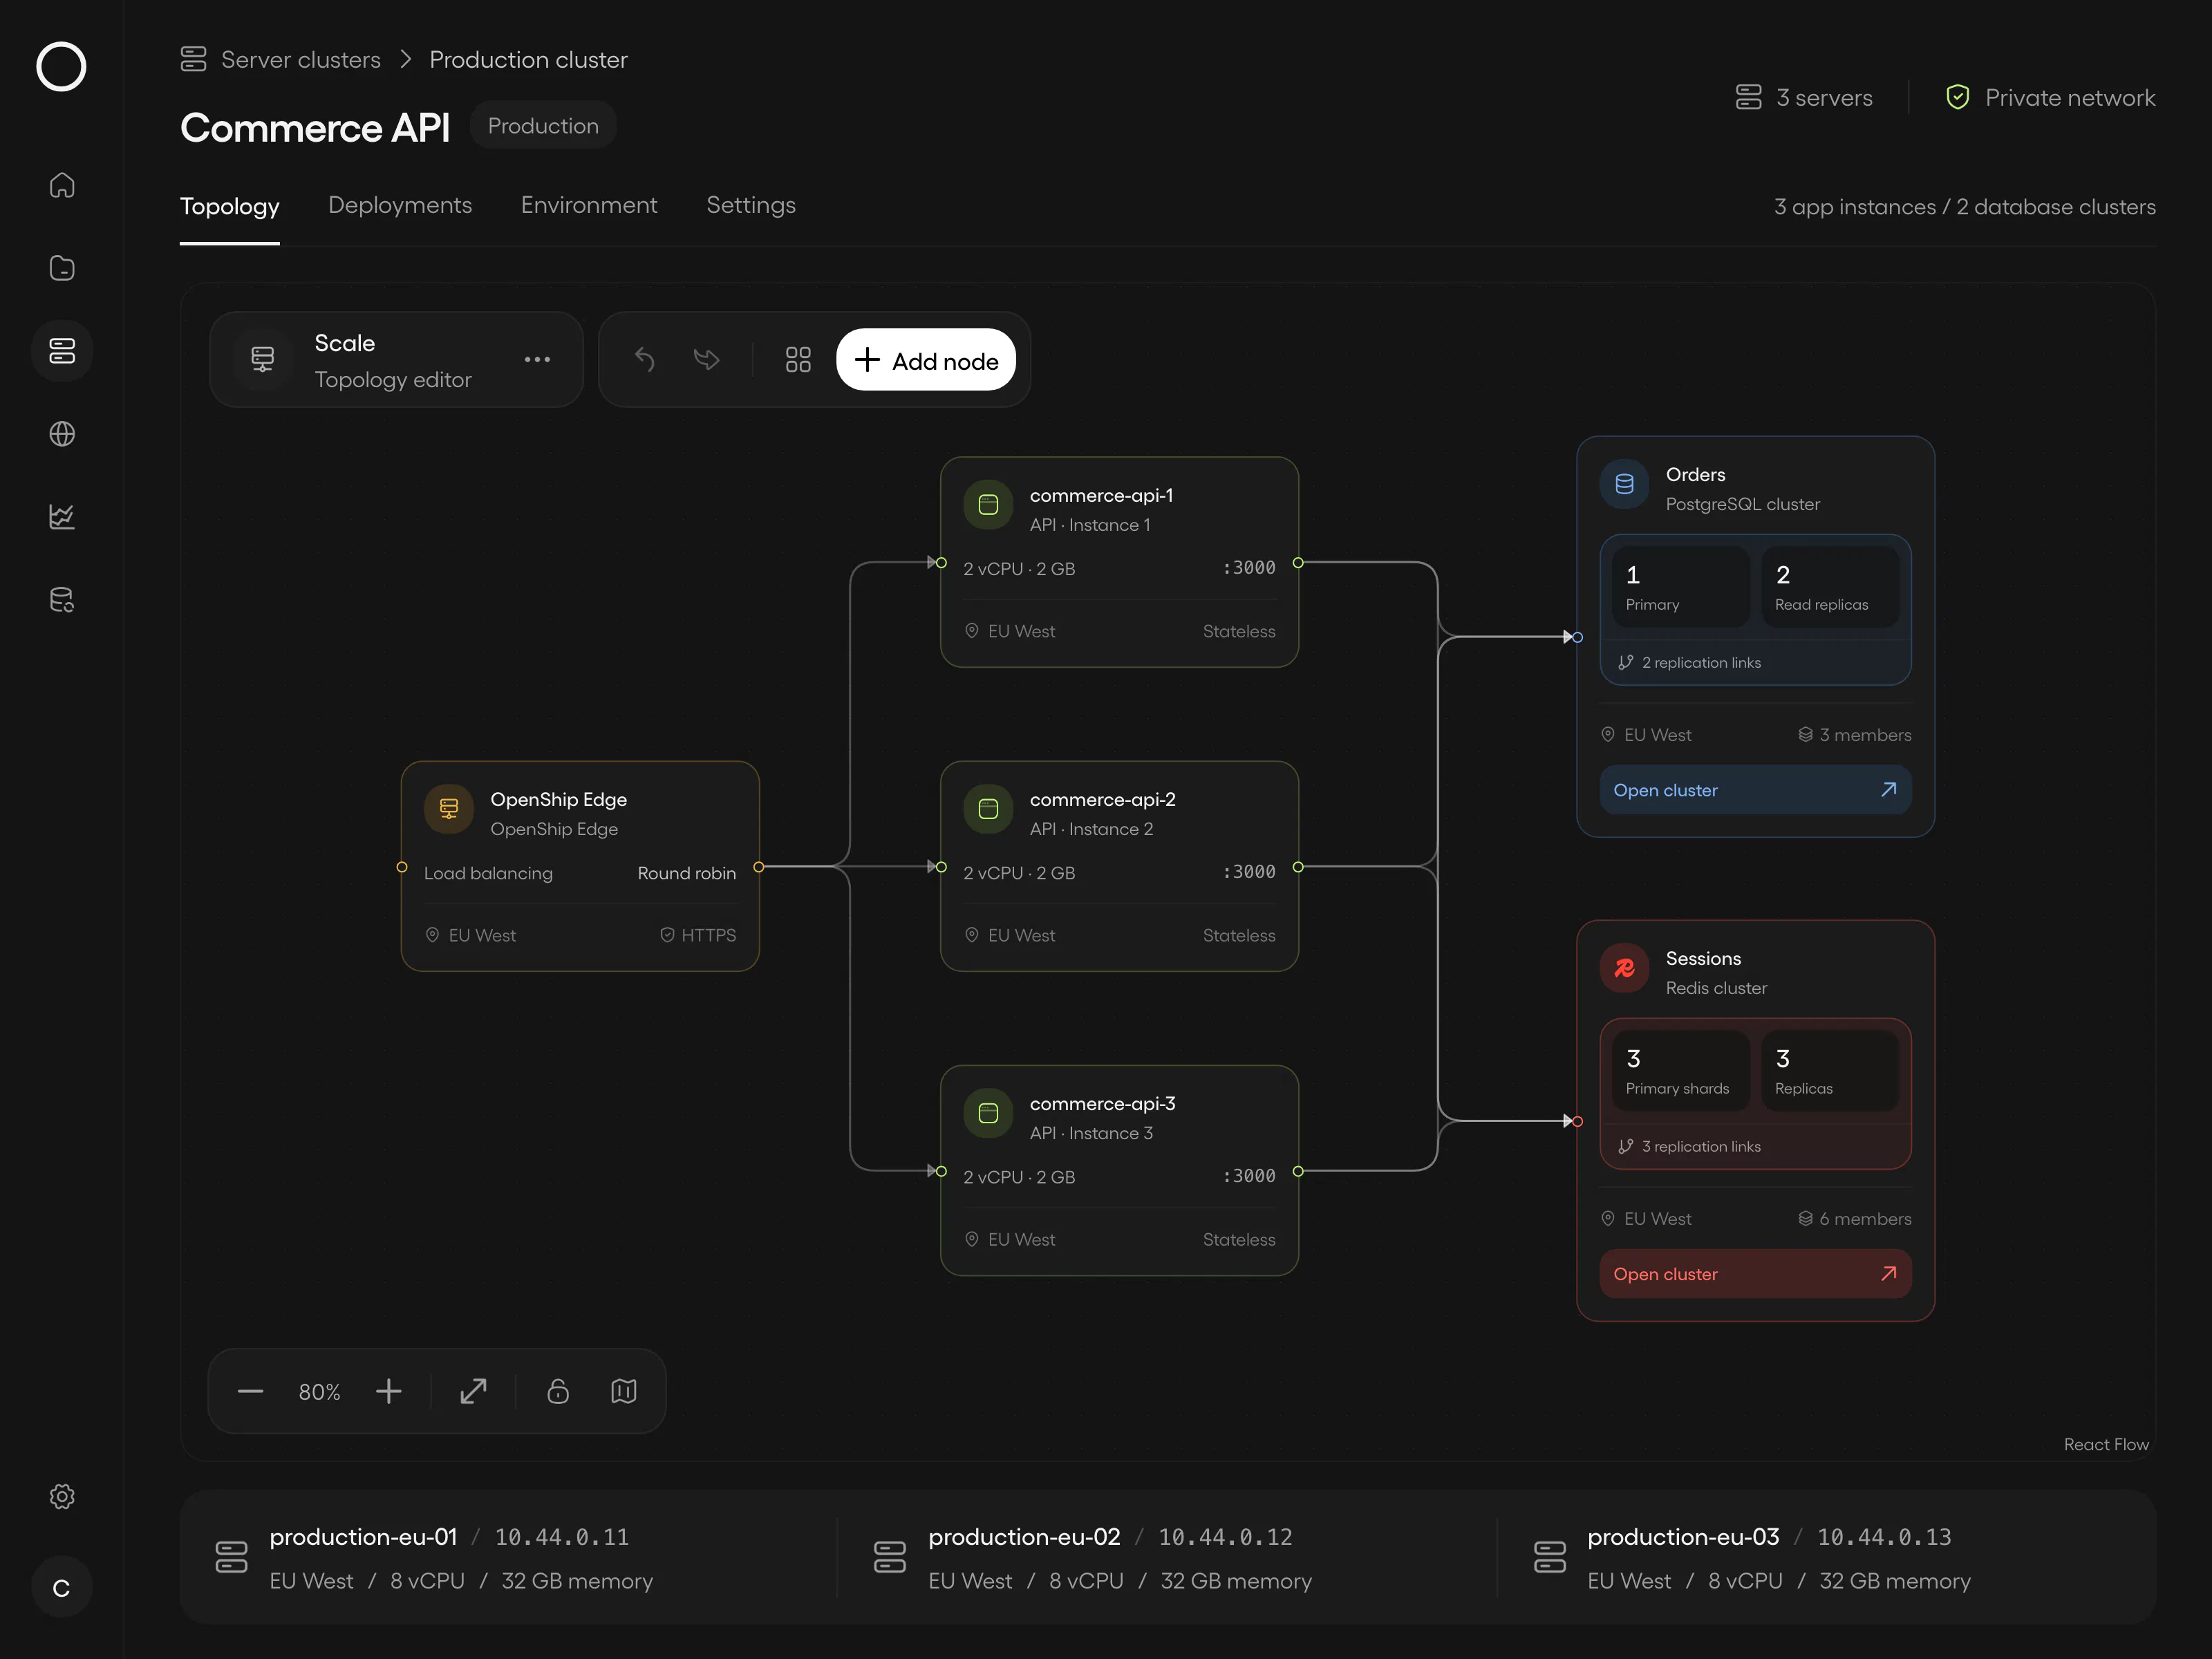The image size is (2212, 1659).
Task: Open the Home icon in sidebar
Action: tap(62, 185)
